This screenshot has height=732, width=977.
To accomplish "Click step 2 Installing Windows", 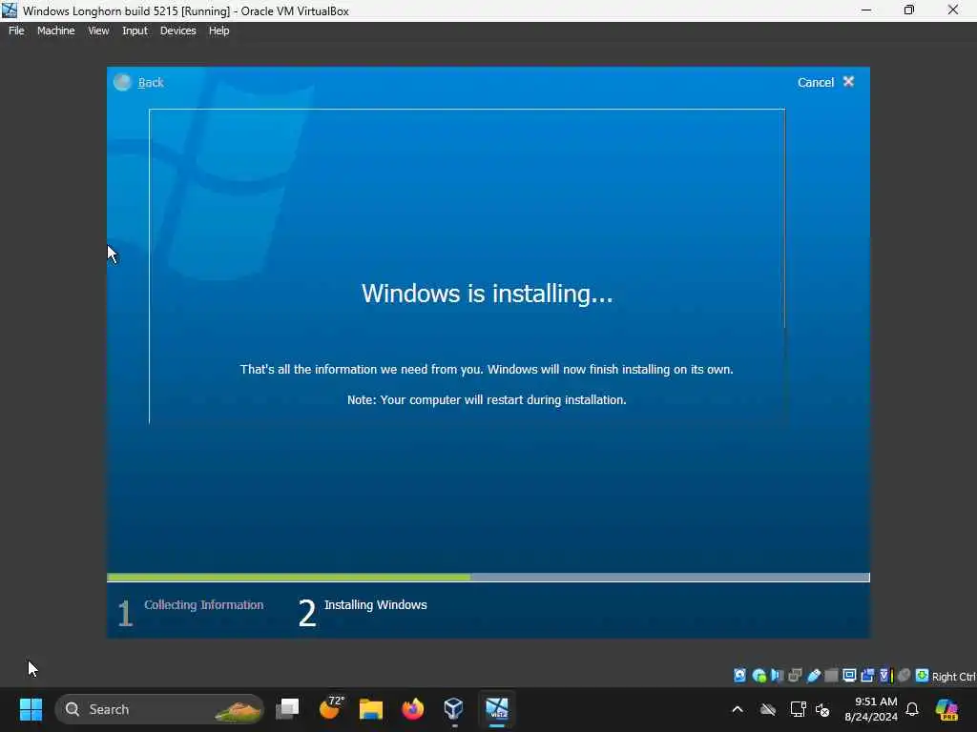I will (x=364, y=611).
